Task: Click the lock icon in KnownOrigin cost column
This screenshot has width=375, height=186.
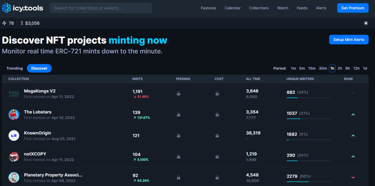Action: tap(217, 136)
